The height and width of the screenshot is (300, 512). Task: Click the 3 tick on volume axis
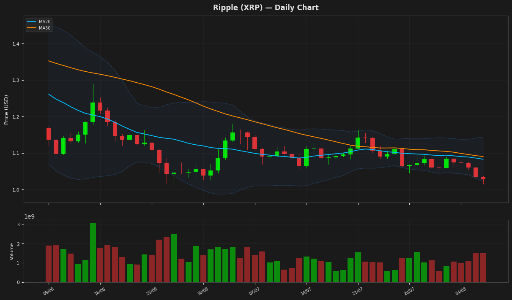point(19,224)
